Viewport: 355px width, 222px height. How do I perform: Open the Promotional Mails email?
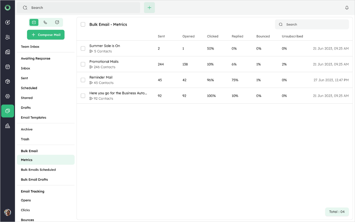pos(104,61)
